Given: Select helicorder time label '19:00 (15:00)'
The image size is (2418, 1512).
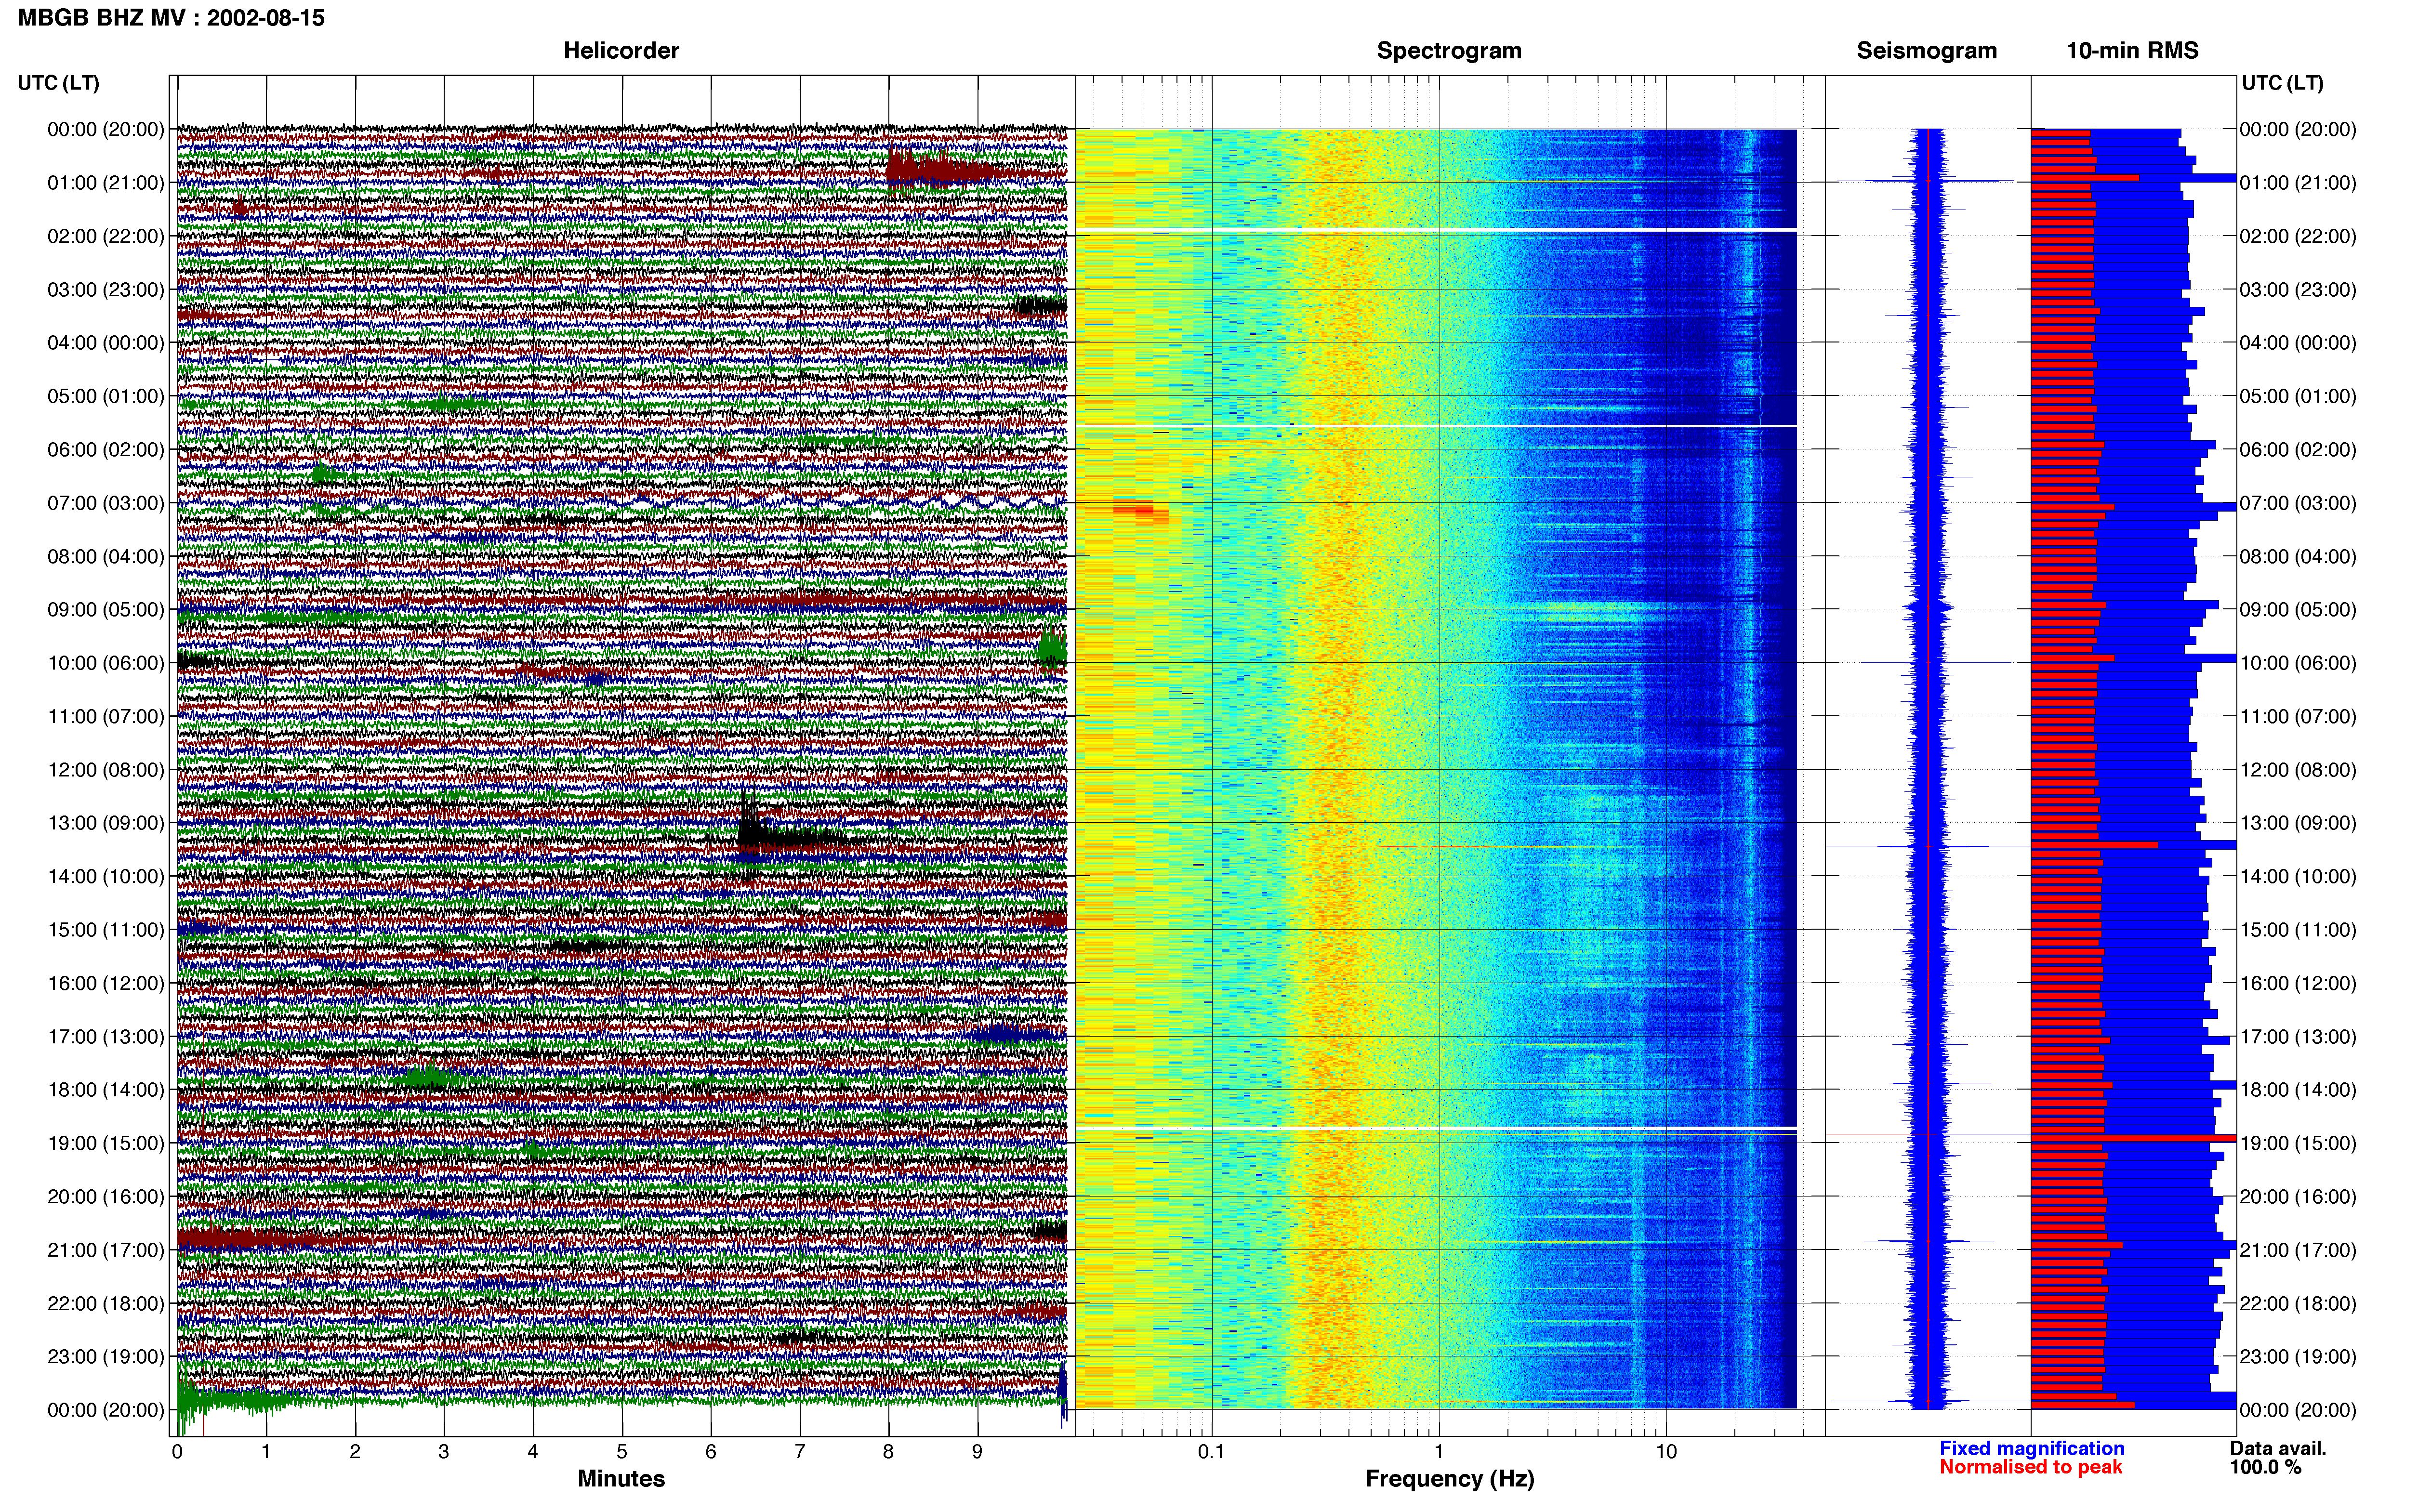Looking at the screenshot, I should click(106, 1143).
